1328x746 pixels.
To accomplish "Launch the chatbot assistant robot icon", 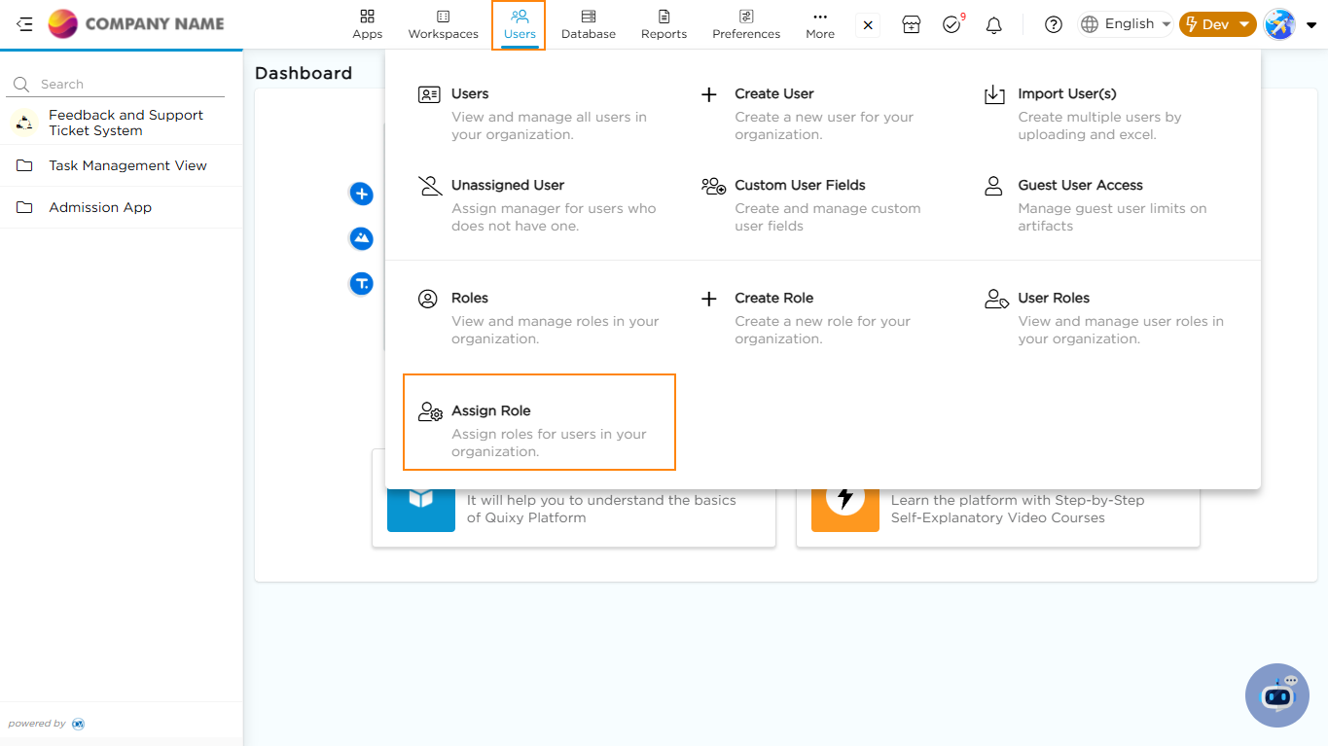I will [1276, 694].
